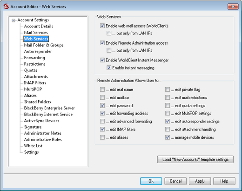
Task: Collapse the Account Settings tree node
Action: pos(13,20)
